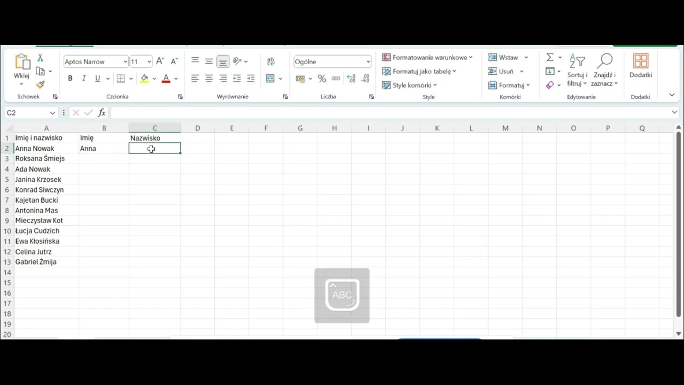
Task: Expand the Name Box dropdown arrow
Action: tap(52, 113)
